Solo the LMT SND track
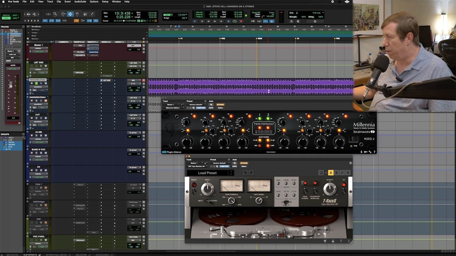This screenshot has height=256, width=456. (41, 66)
